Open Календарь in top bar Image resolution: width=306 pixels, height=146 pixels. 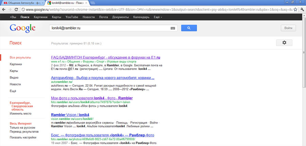point(141,17)
